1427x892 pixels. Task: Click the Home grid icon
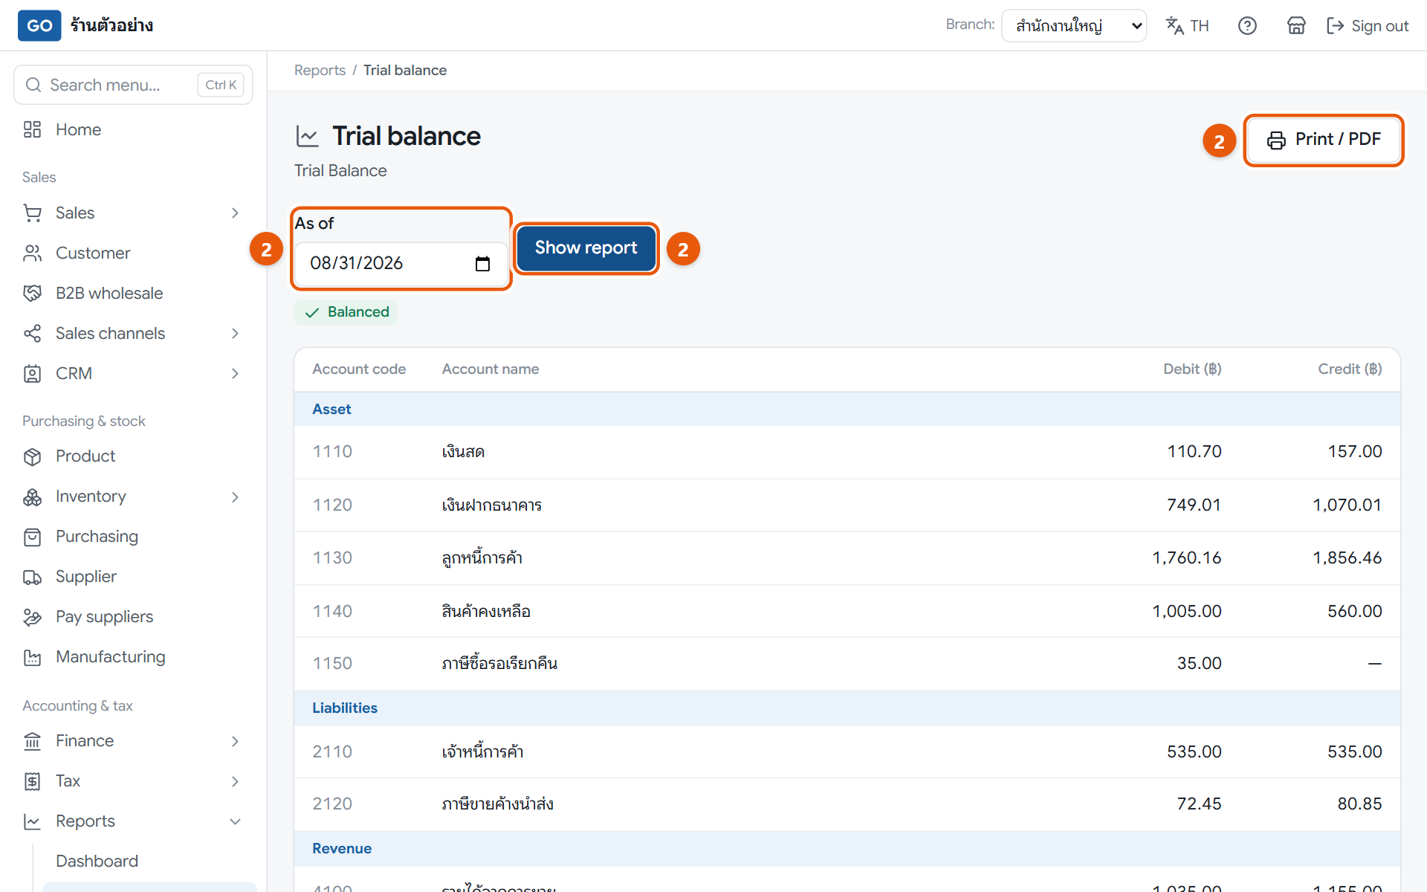click(x=32, y=129)
